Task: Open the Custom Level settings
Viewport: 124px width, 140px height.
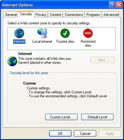Action: [x=61, y=117]
